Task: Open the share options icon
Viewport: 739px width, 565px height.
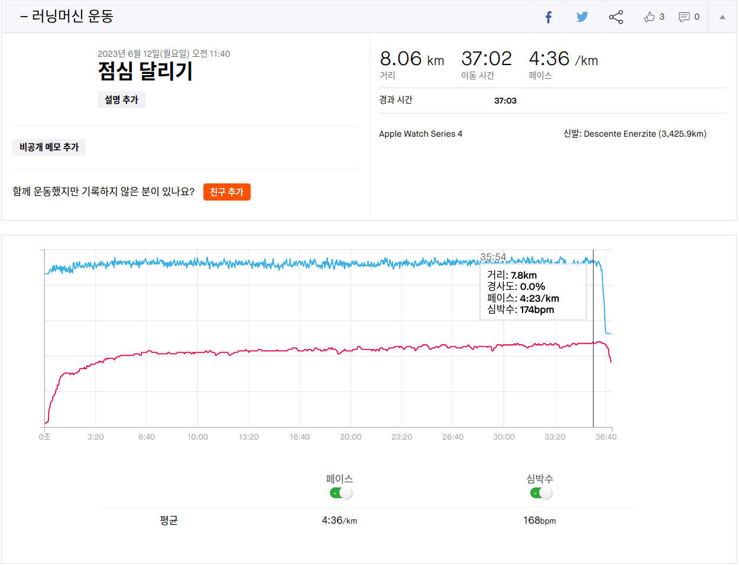Action: click(x=616, y=17)
